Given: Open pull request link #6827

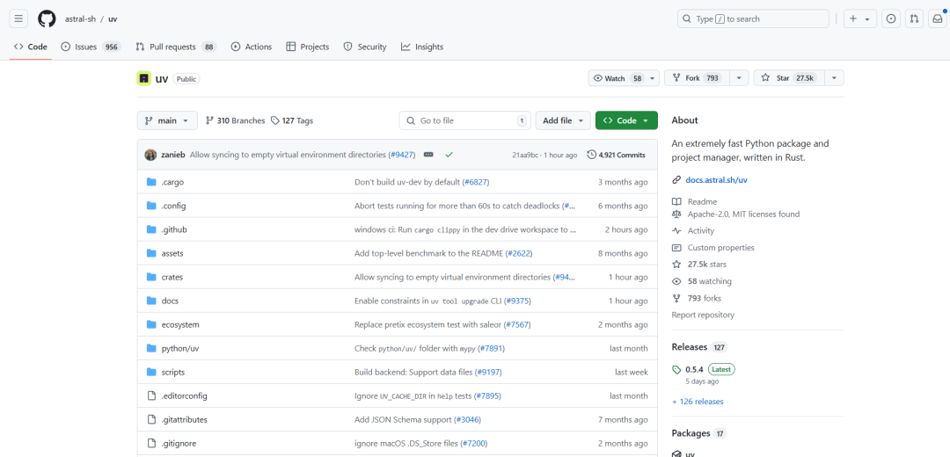Looking at the screenshot, I should click(x=476, y=182).
